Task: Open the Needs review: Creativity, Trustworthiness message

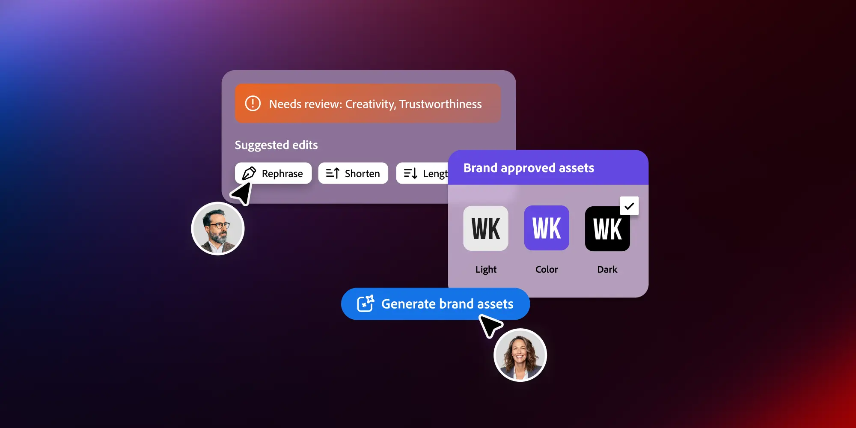Action: (x=375, y=104)
